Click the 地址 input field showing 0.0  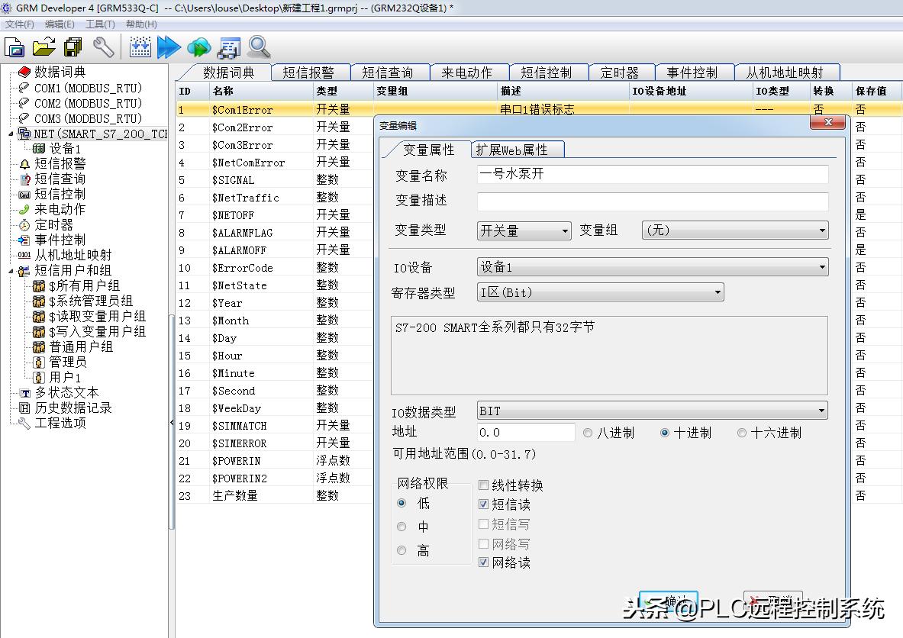[527, 432]
